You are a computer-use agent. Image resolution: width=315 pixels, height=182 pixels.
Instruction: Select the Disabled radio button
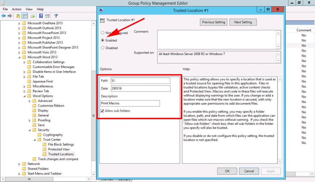(x=102, y=48)
